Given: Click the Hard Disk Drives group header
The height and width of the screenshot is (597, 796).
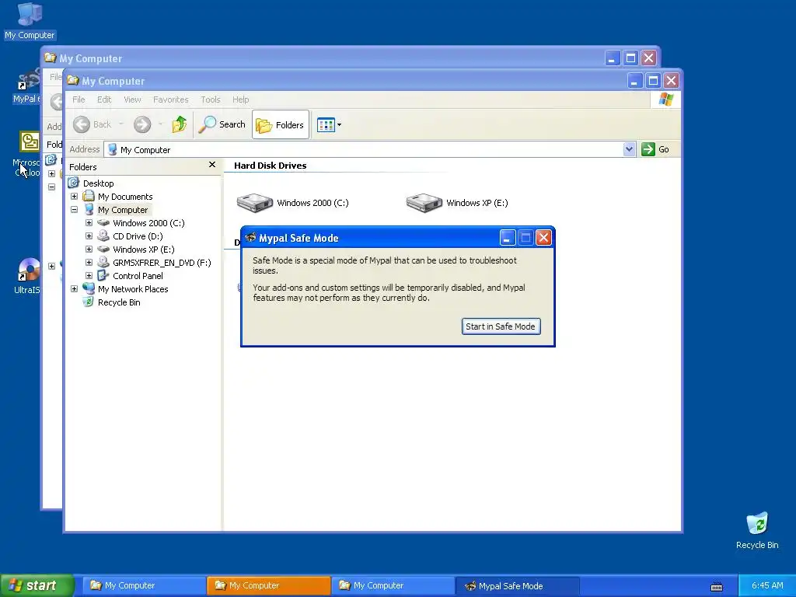Looking at the screenshot, I should coord(270,166).
